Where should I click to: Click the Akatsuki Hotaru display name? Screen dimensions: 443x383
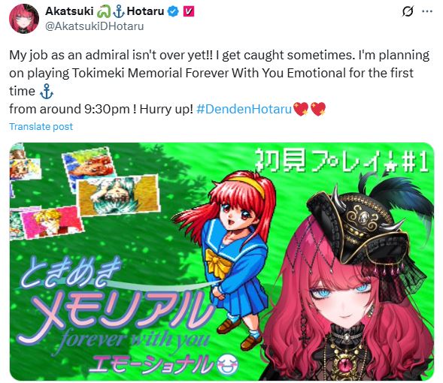pos(105,11)
